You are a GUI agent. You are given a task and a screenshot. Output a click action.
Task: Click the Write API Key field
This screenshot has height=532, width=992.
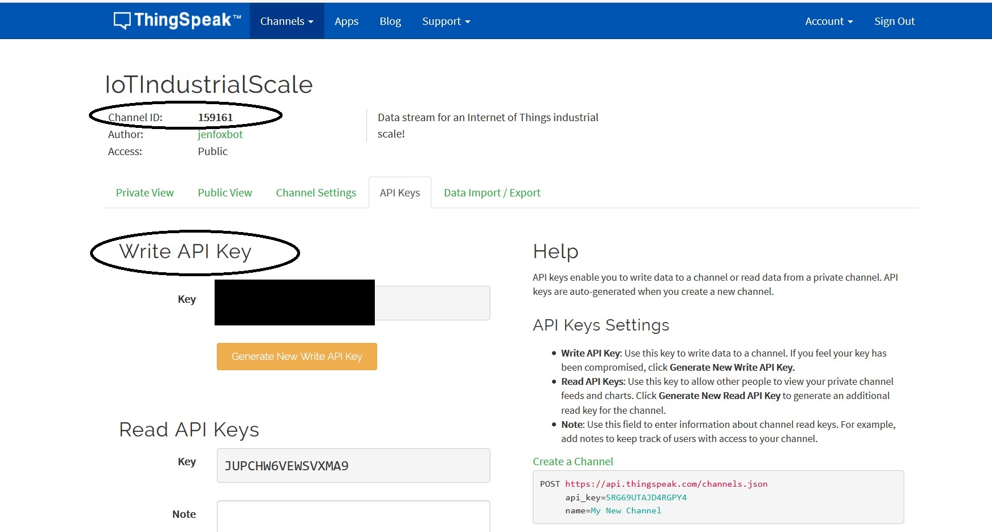coord(353,303)
